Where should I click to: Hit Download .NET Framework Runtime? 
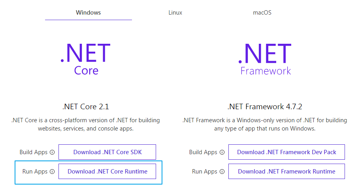[286, 172]
